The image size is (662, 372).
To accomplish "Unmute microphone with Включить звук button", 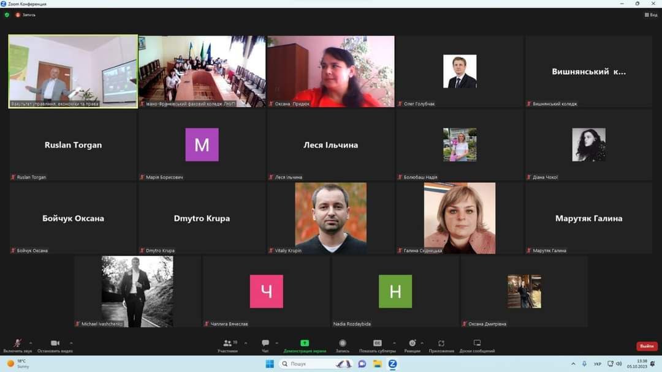I will 17,344.
